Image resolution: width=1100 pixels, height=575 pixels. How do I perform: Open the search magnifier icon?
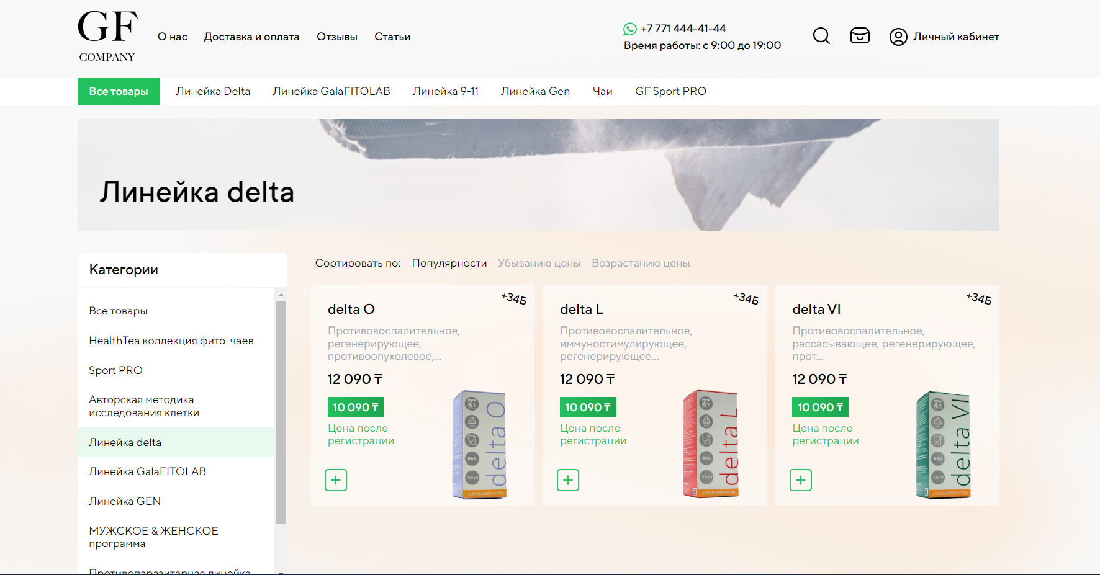821,36
